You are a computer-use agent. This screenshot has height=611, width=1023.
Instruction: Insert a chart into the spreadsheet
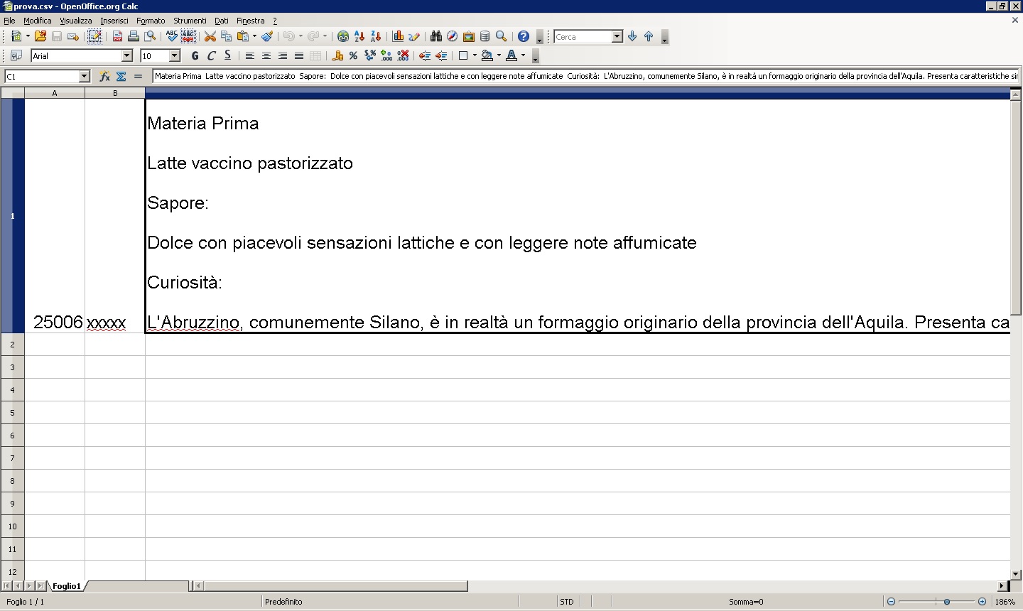point(398,36)
